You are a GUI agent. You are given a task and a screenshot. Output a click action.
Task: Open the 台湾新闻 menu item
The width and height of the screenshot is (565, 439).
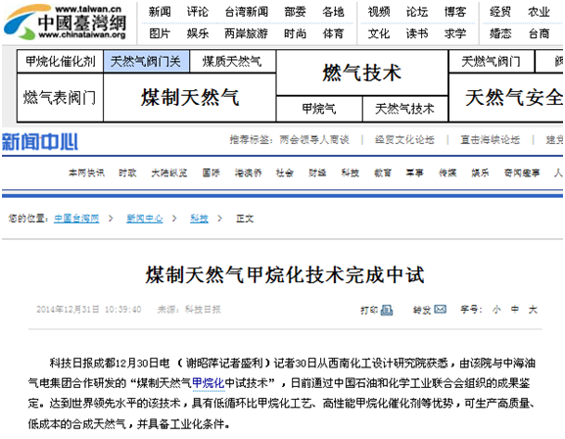pos(247,12)
